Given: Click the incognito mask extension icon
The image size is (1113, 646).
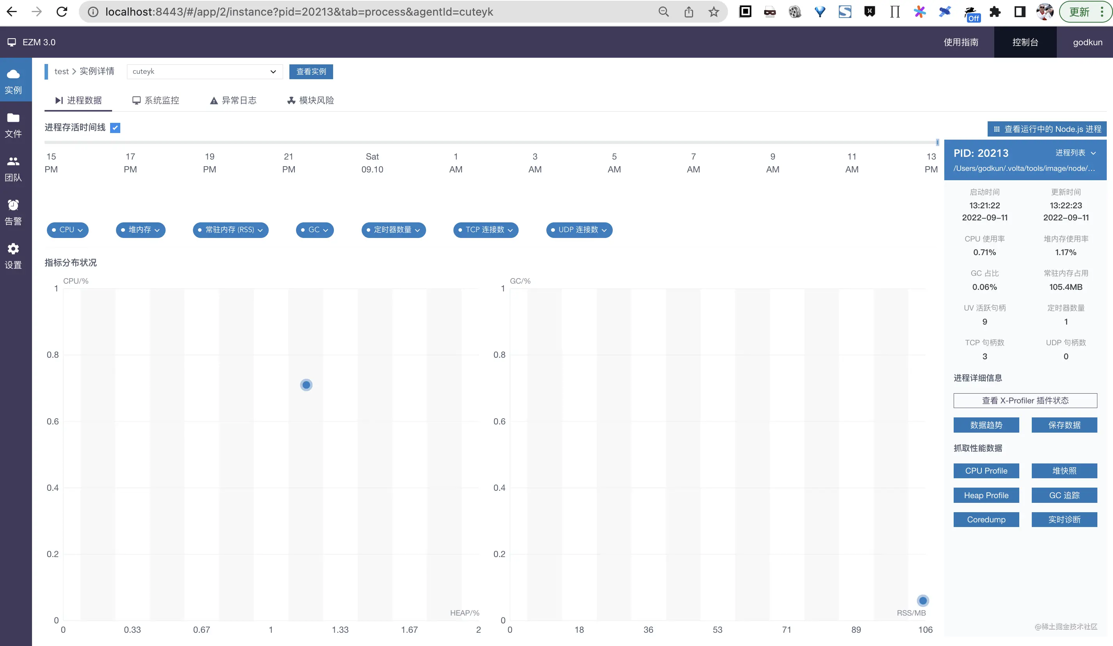Looking at the screenshot, I should click(770, 12).
